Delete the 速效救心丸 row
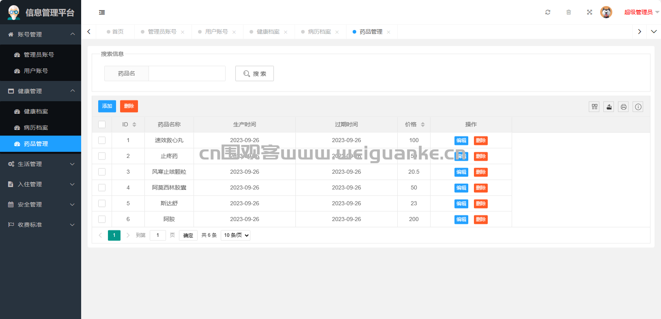The height and width of the screenshot is (319, 661). pyautogui.click(x=481, y=140)
